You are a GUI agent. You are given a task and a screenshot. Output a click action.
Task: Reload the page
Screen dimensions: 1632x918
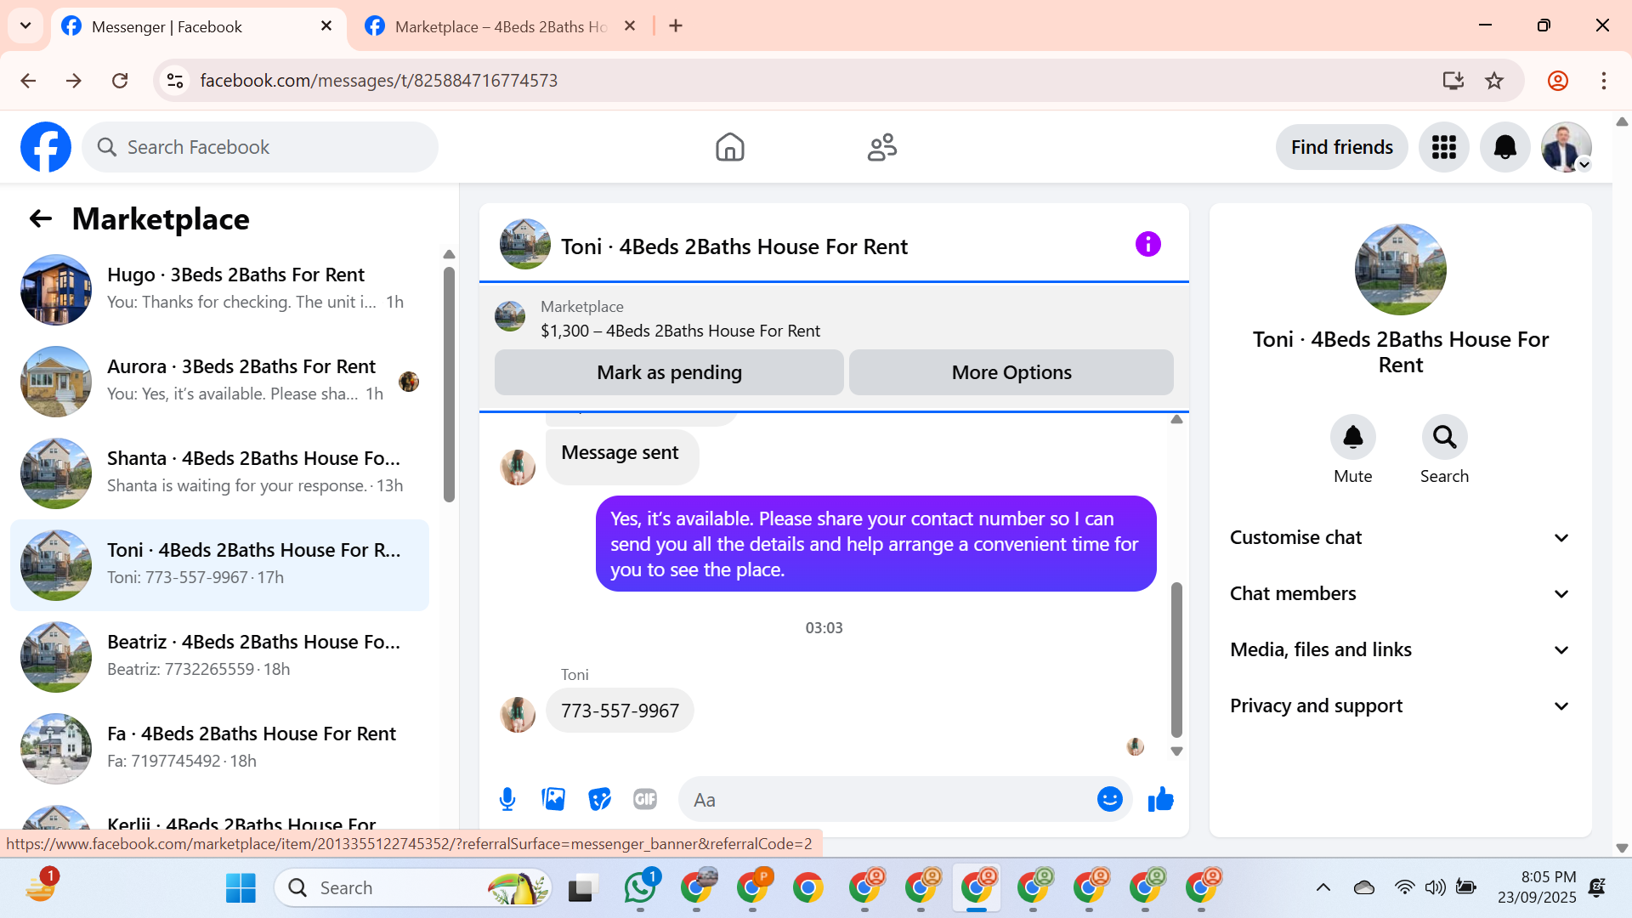coord(120,81)
